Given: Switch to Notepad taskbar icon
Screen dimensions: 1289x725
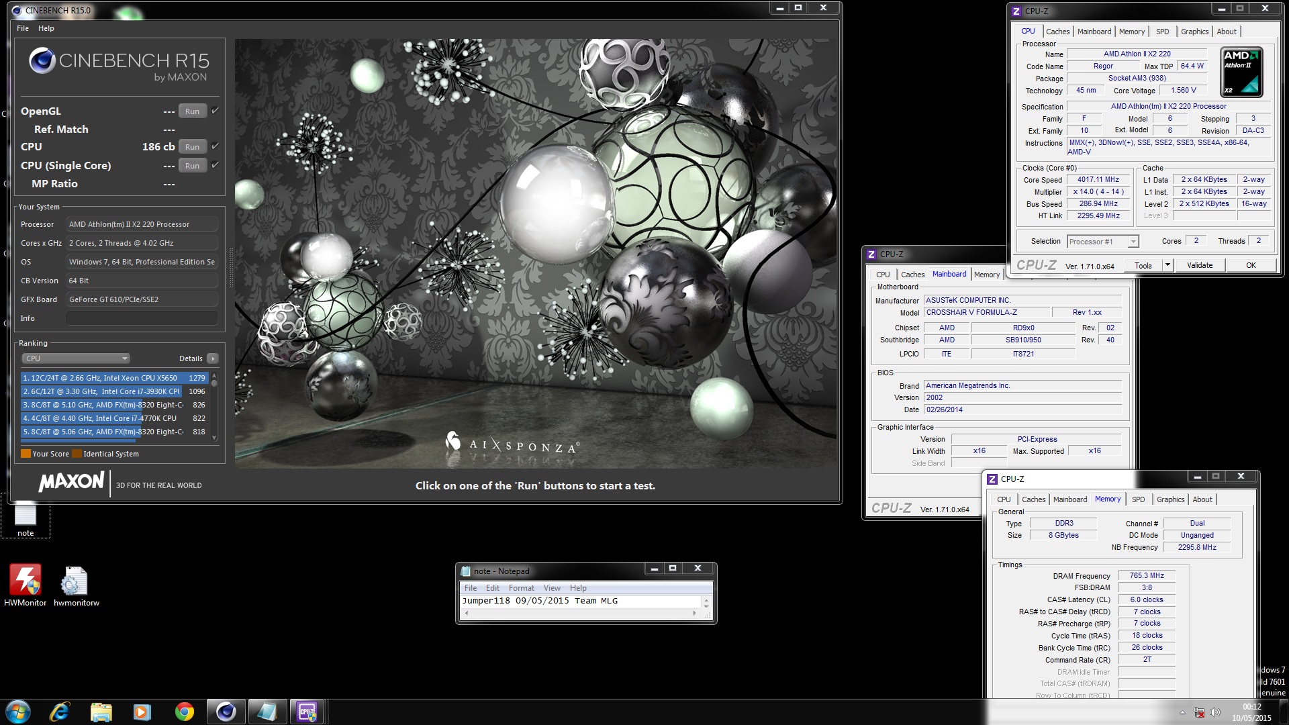Looking at the screenshot, I should tap(267, 712).
